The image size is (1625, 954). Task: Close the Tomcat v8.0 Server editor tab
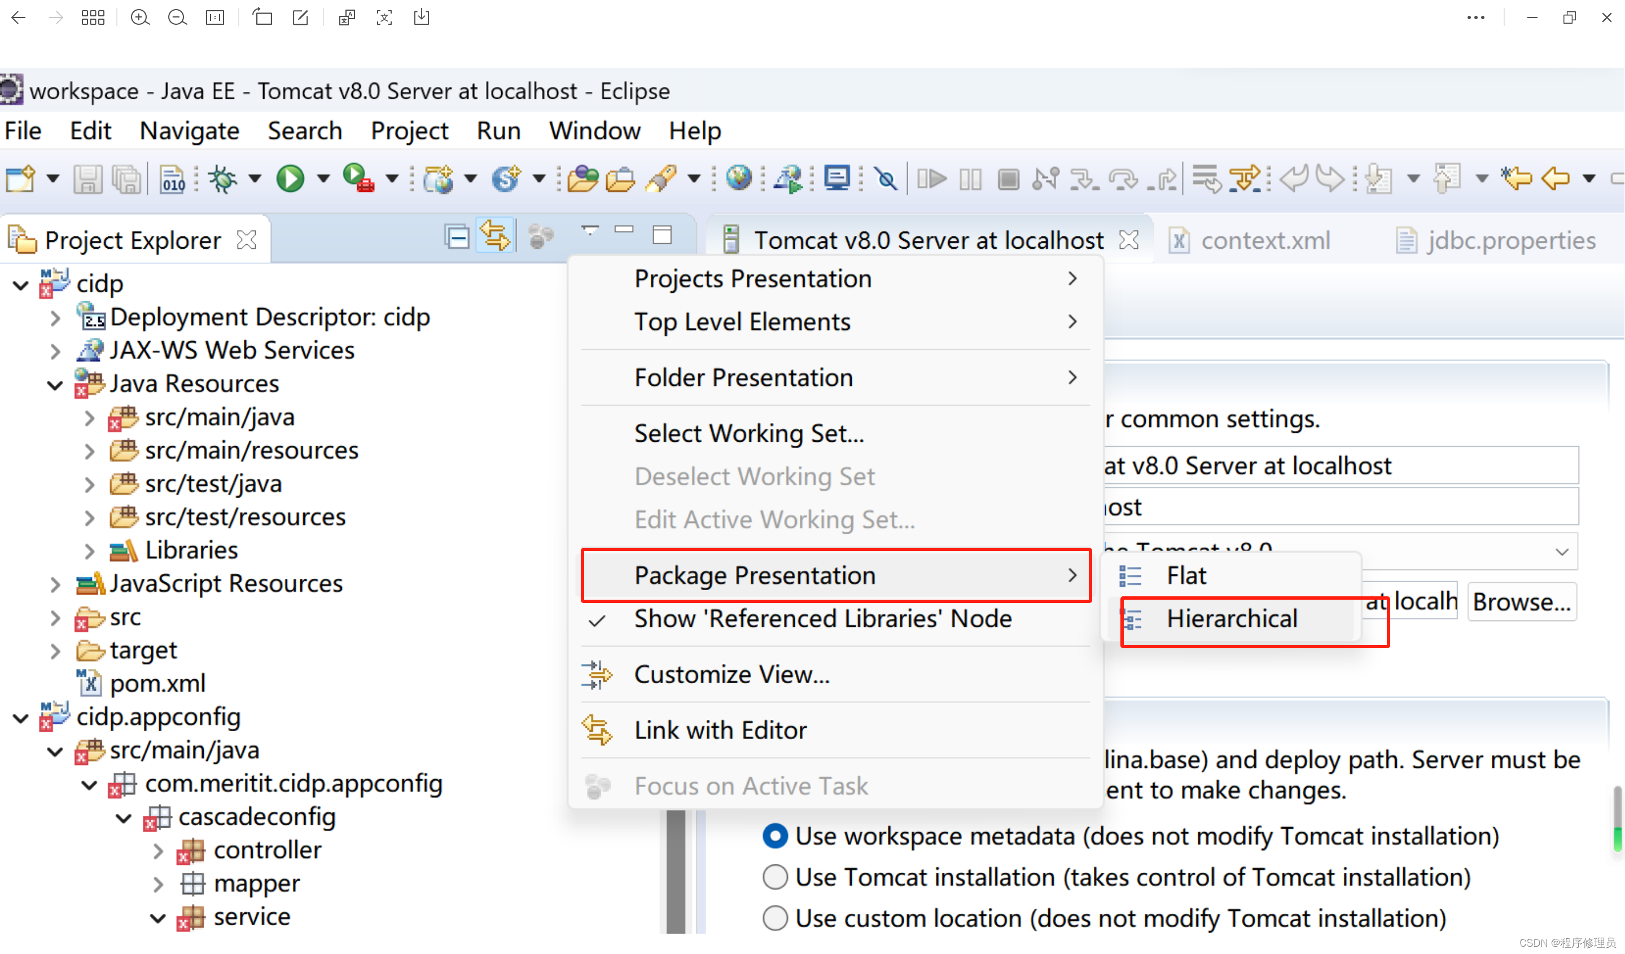coord(1129,240)
